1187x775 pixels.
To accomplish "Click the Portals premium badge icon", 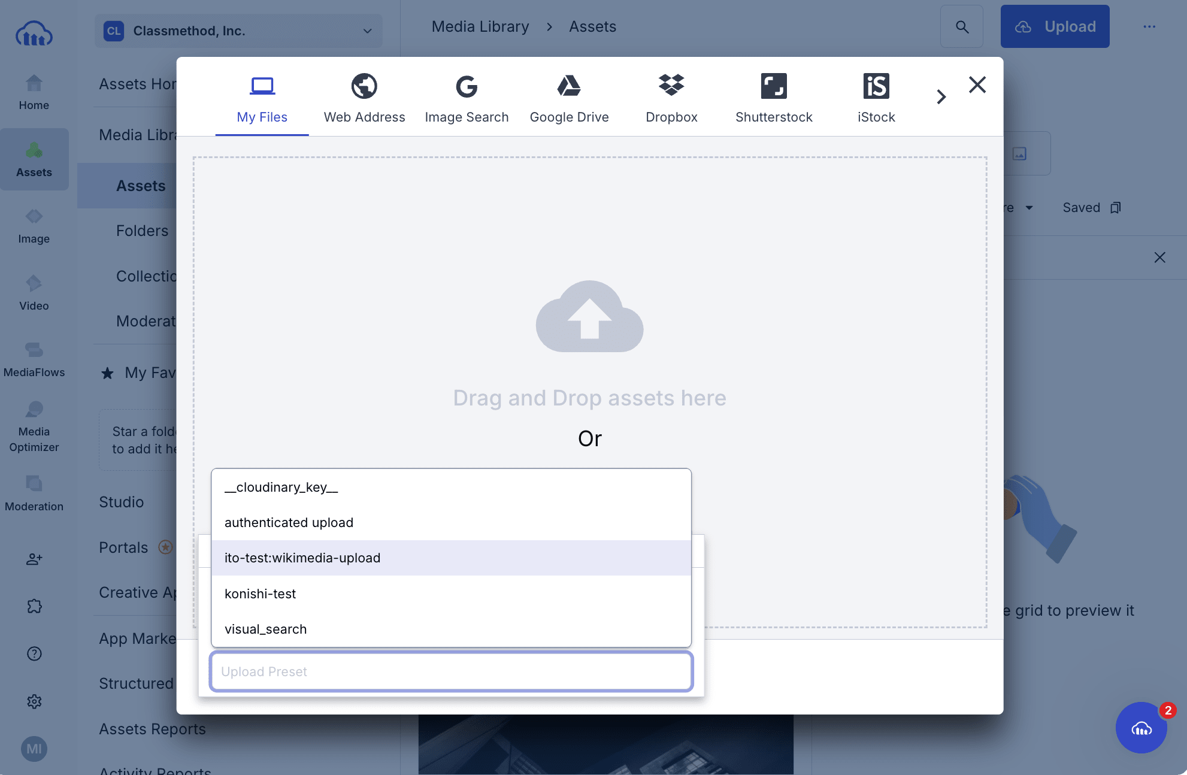I will [x=166, y=547].
